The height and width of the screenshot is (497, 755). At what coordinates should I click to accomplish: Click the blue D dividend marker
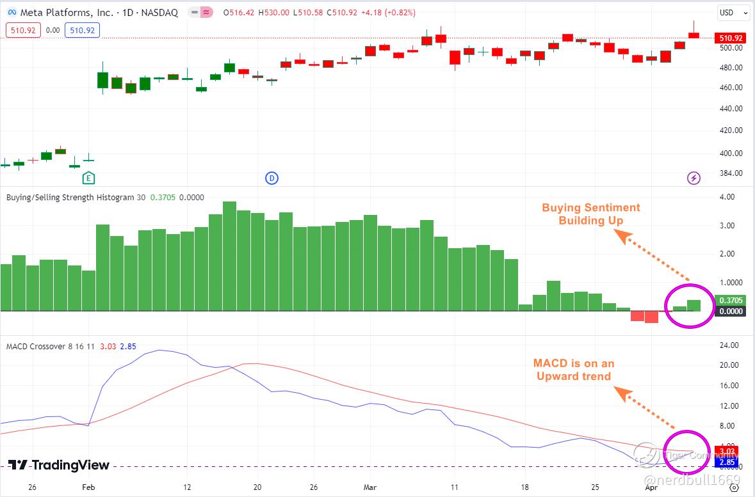(x=272, y=178)
